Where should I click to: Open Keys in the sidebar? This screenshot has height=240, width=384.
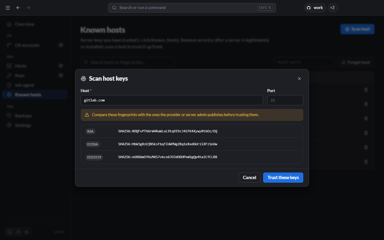(35, 75)
